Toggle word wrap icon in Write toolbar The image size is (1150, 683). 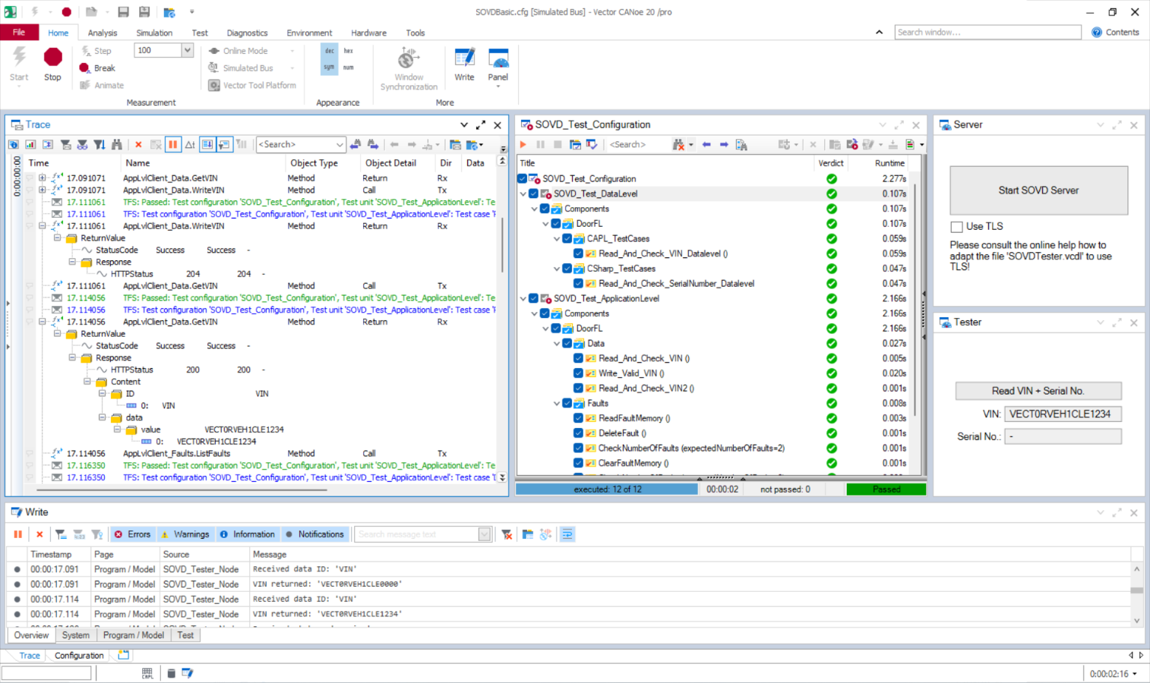tap(567, 534)
